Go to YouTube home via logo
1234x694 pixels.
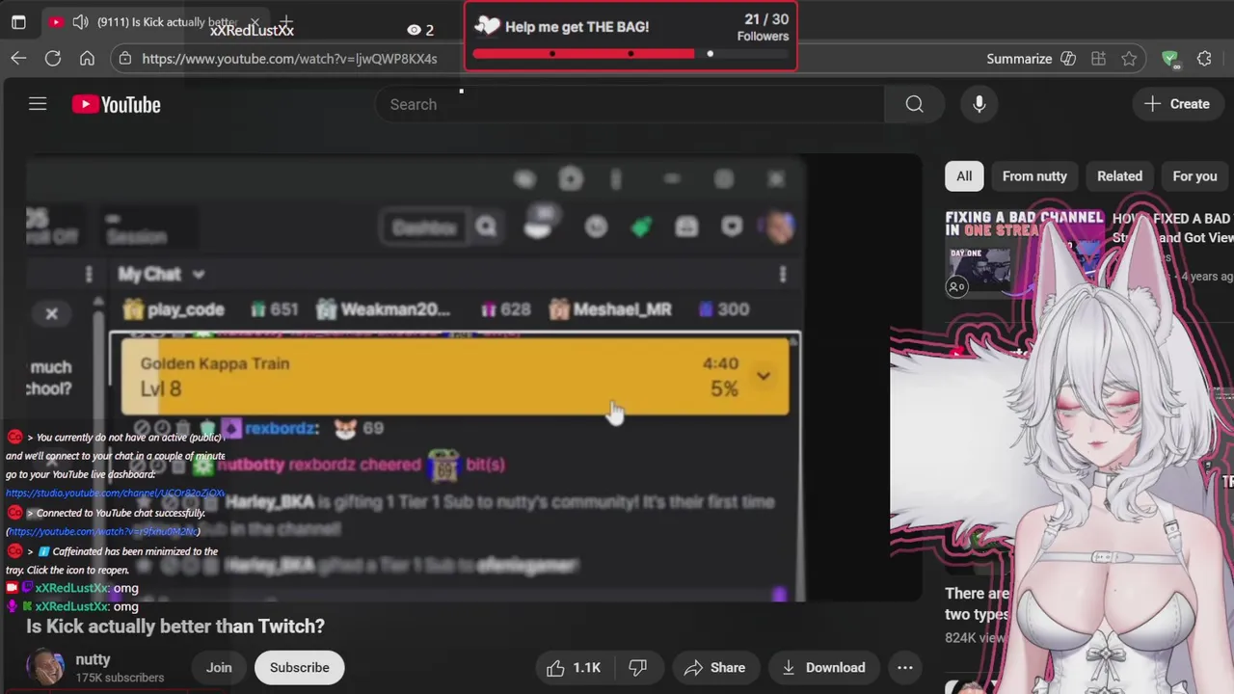tap(117, 104)
